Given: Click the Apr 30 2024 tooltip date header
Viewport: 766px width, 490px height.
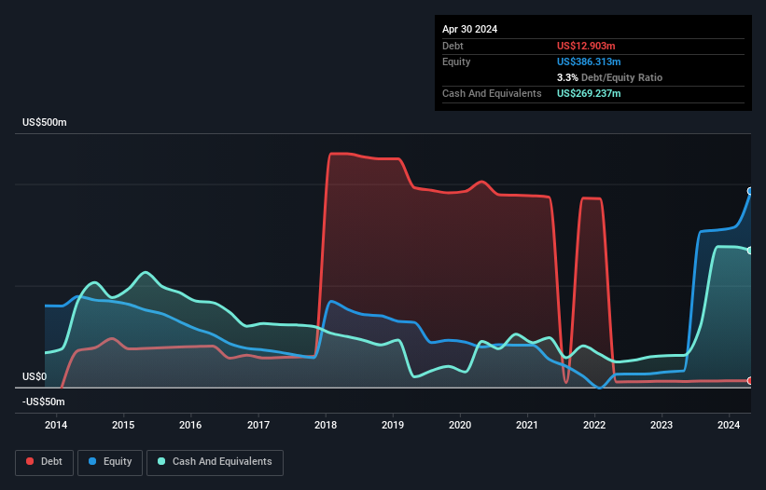Looking at the screenshot, I should (470, 29).
